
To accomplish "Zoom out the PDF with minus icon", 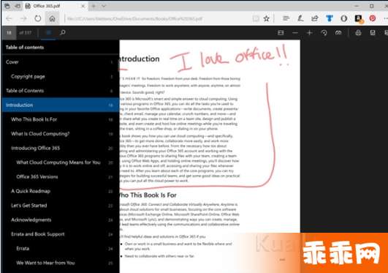I will point(295,32).
